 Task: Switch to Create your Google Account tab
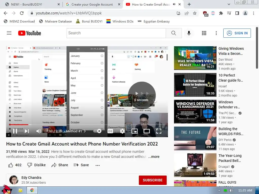(93, 5)
